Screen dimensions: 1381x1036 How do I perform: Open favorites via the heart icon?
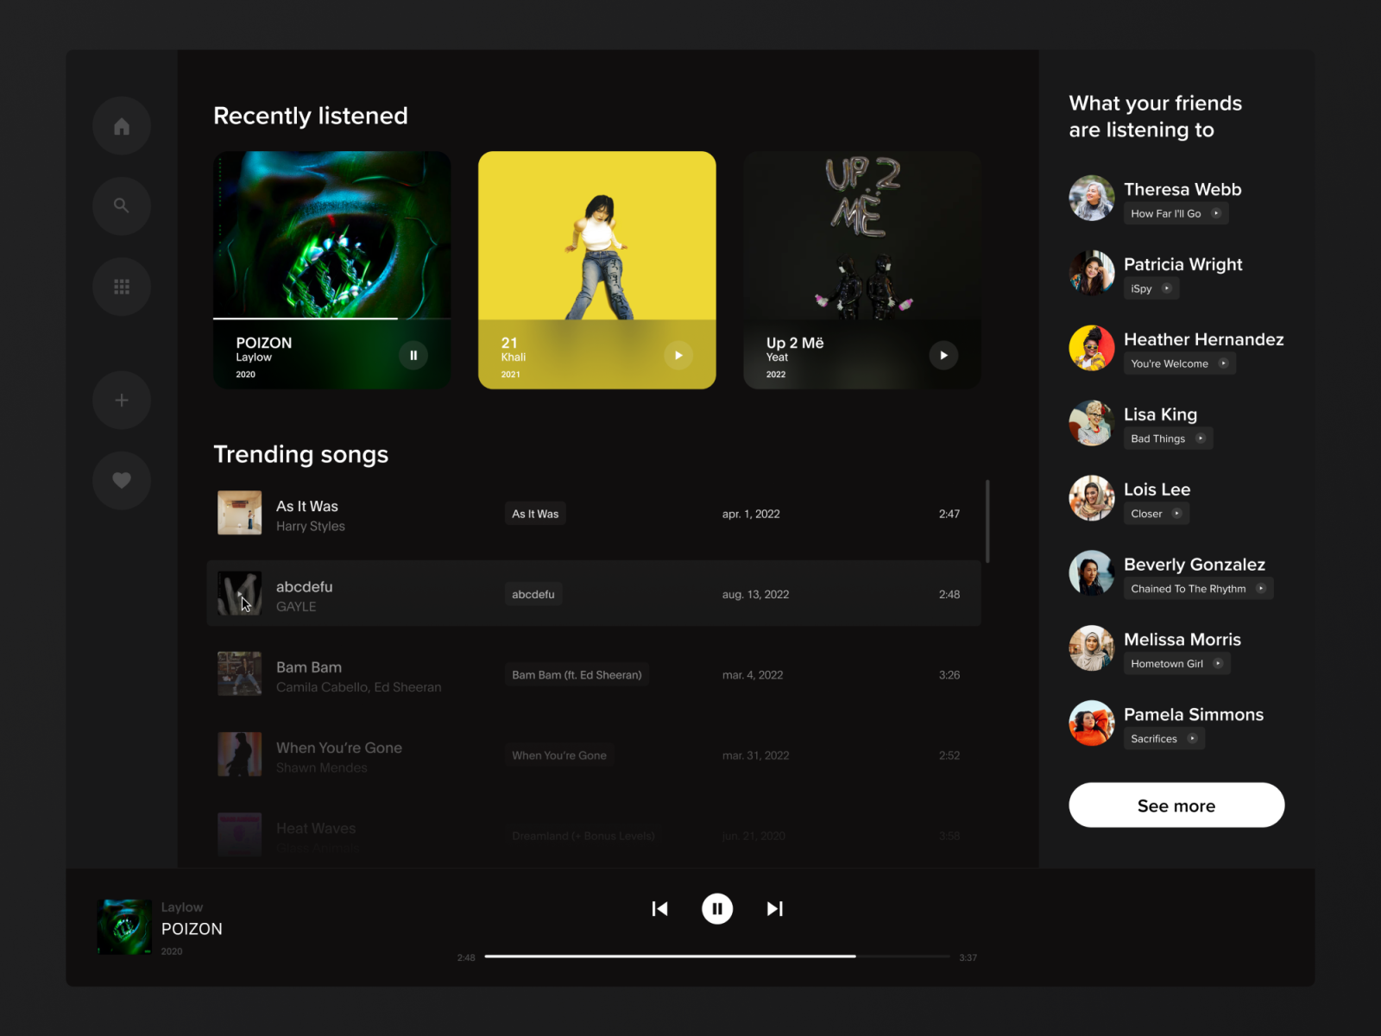pyautogui.click(x=121, y=480)
